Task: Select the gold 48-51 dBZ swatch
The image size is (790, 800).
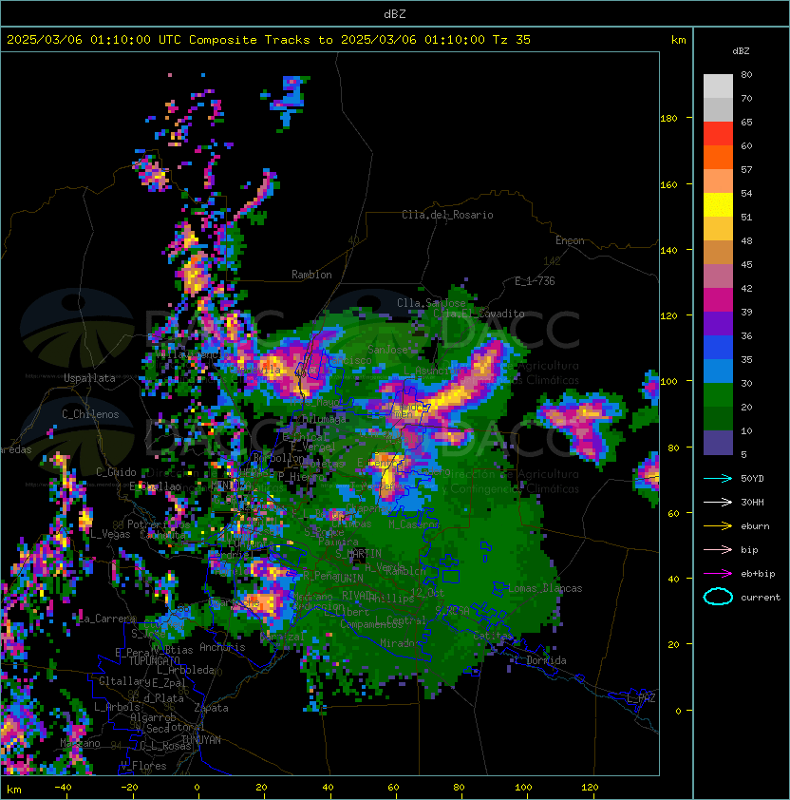Action: 718,229
